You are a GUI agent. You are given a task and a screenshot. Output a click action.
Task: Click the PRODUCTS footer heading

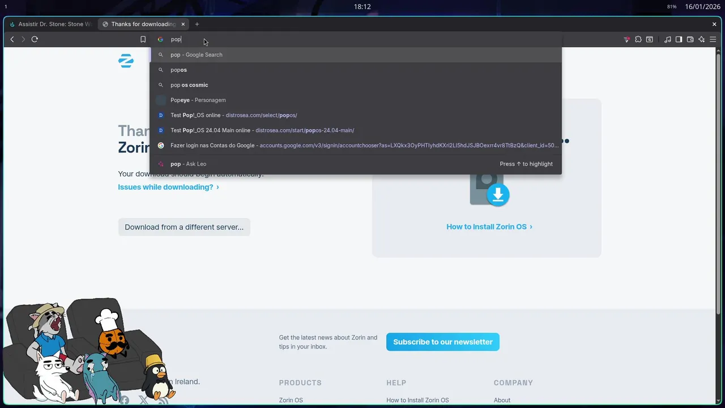pyautogui.click(x=300, y=383)
